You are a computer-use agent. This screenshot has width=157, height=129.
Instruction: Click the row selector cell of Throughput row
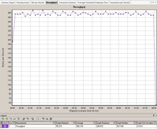pos(1,126)
